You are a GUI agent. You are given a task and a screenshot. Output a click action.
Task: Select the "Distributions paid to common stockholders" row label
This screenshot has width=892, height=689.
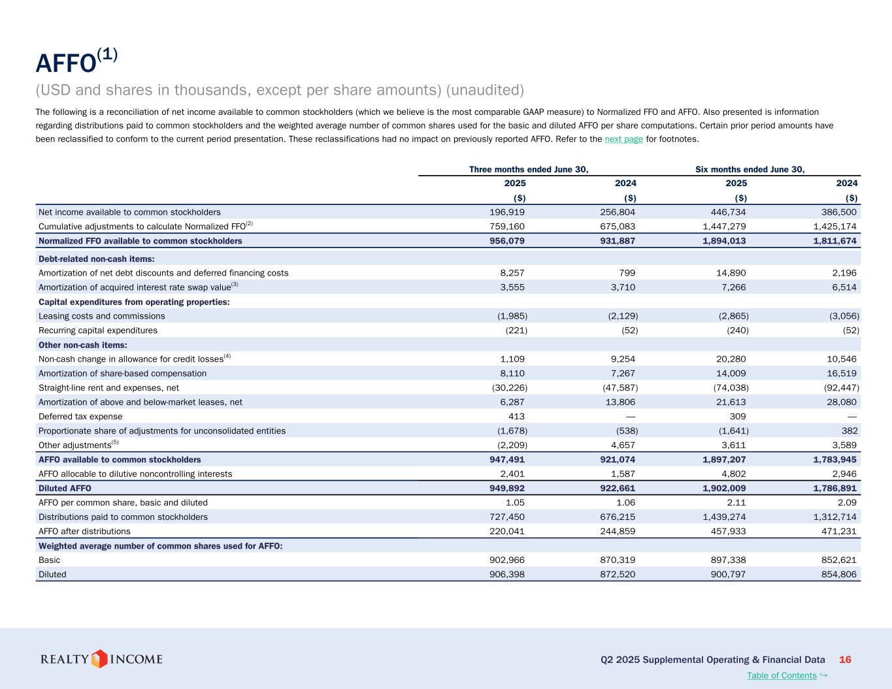[x=123, y=517]
